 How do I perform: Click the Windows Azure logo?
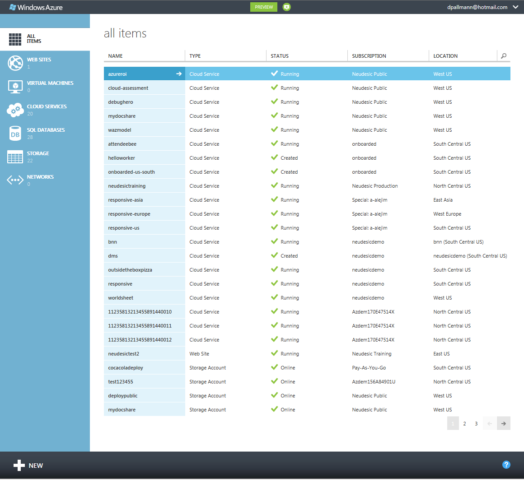click(x=36, y=7)
